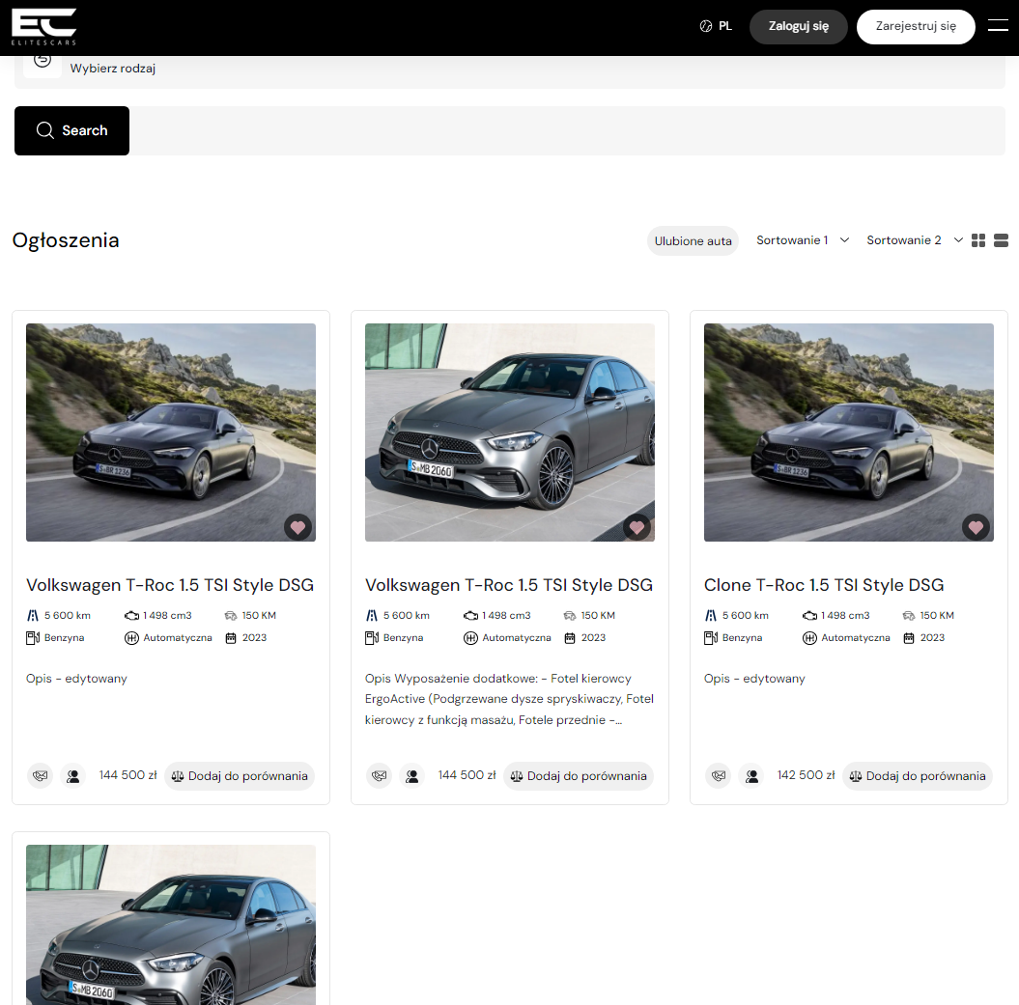Click the black Search button
The height and width of the screenshot is (1005, 1019).
tap(71, 130)
